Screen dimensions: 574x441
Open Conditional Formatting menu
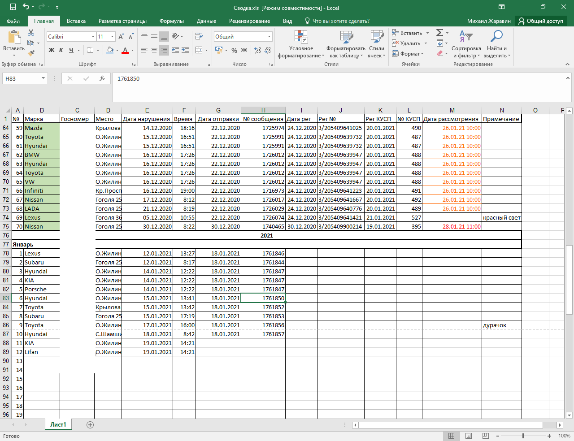coord(301,44)
